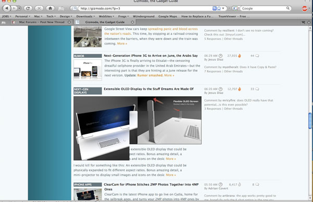Click the red Adblock Plus icon
The width and height of the screenshot is (313, 202).
point(305,8)
